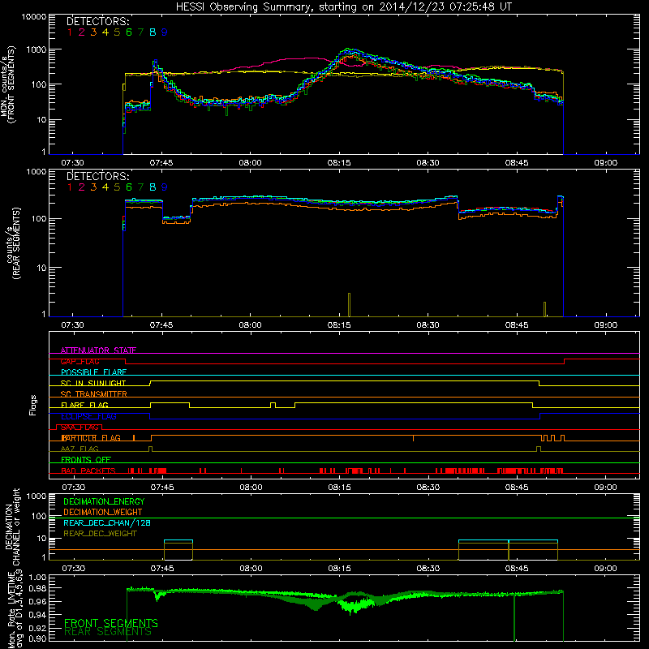
Task: Click 08:30 time tick under rear segments plot
Action: point(428,325)
